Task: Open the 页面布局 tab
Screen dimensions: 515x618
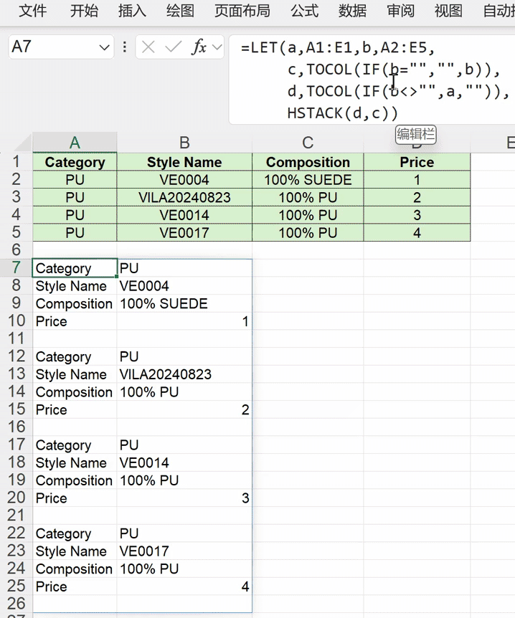Action: click(242, 11)
